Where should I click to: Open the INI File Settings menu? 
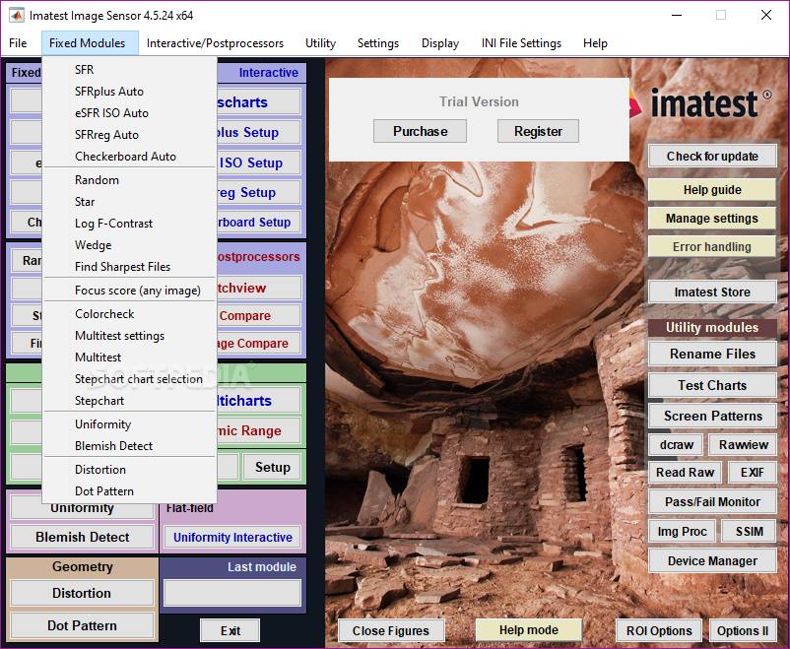pyautogui.click(x=521, y=43)
